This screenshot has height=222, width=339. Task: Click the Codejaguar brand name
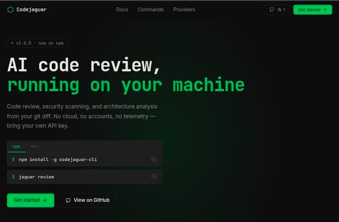(x=32, y=9)
